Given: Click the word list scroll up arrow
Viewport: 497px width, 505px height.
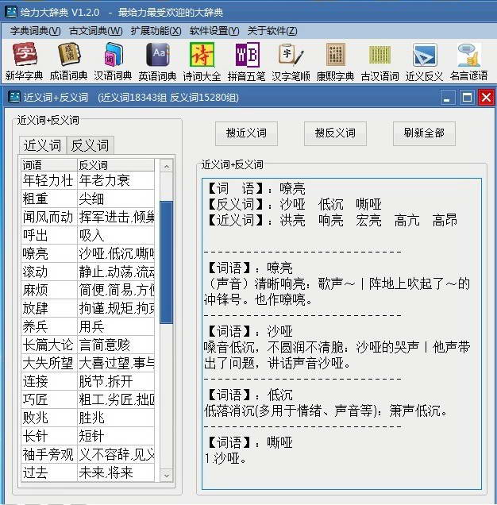Looking at the screenshot, I should tap(167, 166).
